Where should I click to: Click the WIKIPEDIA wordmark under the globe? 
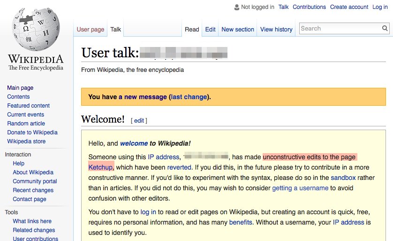point(36,59)
